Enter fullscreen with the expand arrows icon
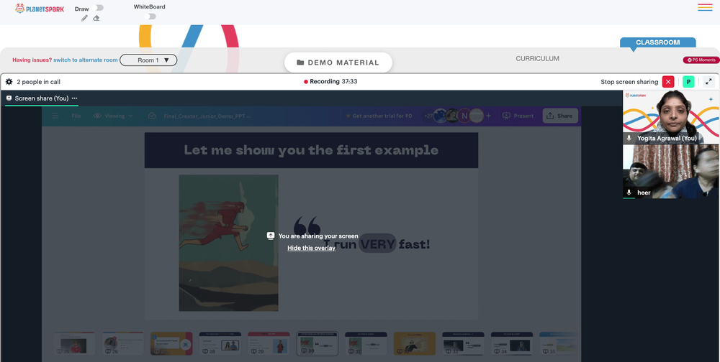Image resolution: width=720 pixels, height=362 pixels. click(708, 82)
